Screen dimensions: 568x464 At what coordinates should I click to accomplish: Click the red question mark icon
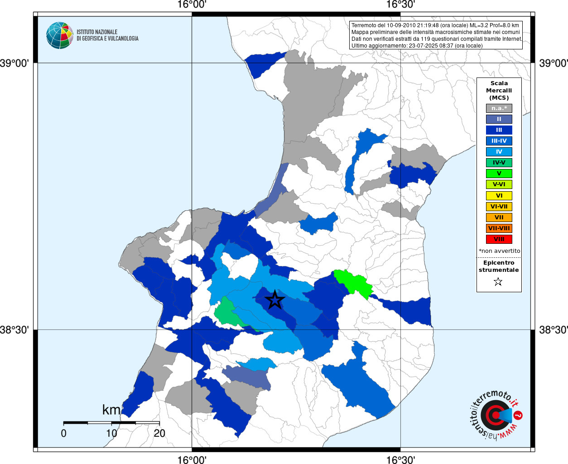(x=519, y=415)
